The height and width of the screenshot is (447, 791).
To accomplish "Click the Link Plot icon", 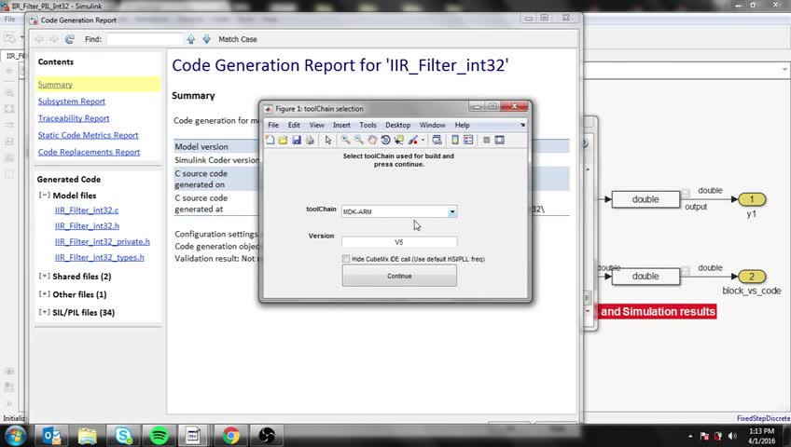I will (x=437, y=140).
